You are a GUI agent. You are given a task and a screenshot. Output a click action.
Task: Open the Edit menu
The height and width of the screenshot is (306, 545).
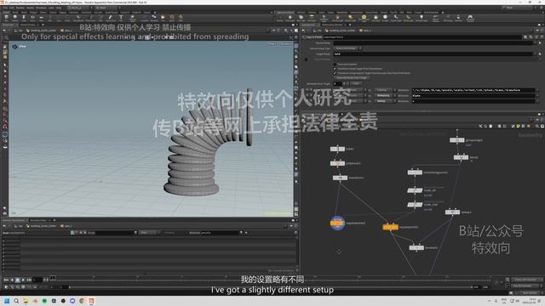pyautogui.click(x=12, y=8)
